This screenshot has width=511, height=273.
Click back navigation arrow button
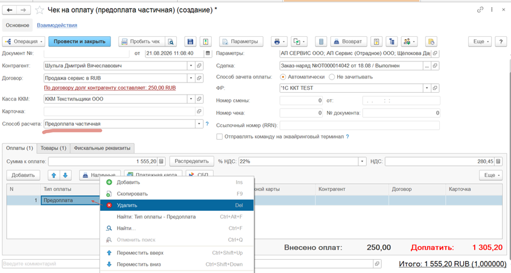[x=10, y=10]
